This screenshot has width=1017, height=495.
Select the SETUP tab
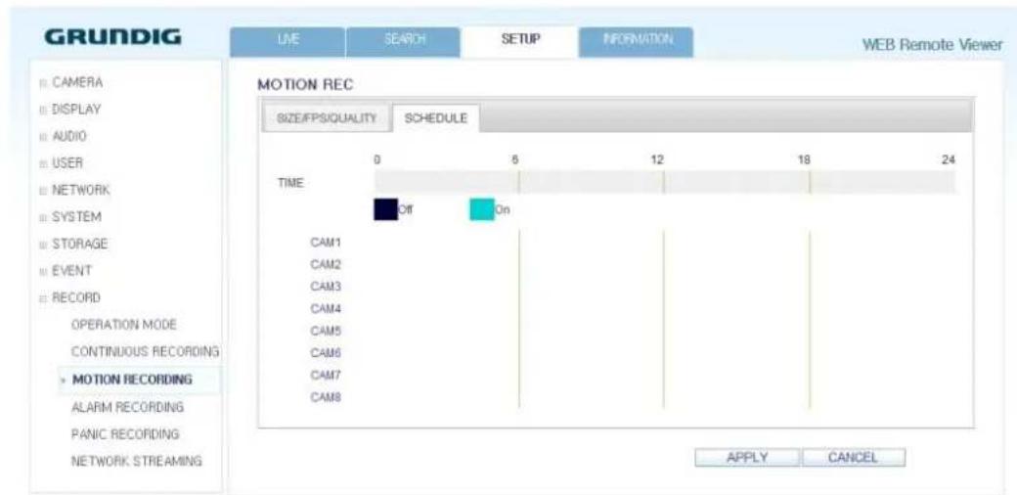(519, 41)
